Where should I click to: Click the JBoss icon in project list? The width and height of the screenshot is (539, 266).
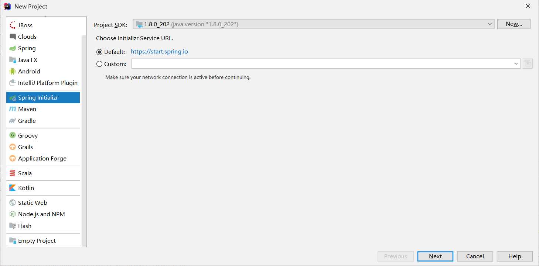tap(13, 25)
